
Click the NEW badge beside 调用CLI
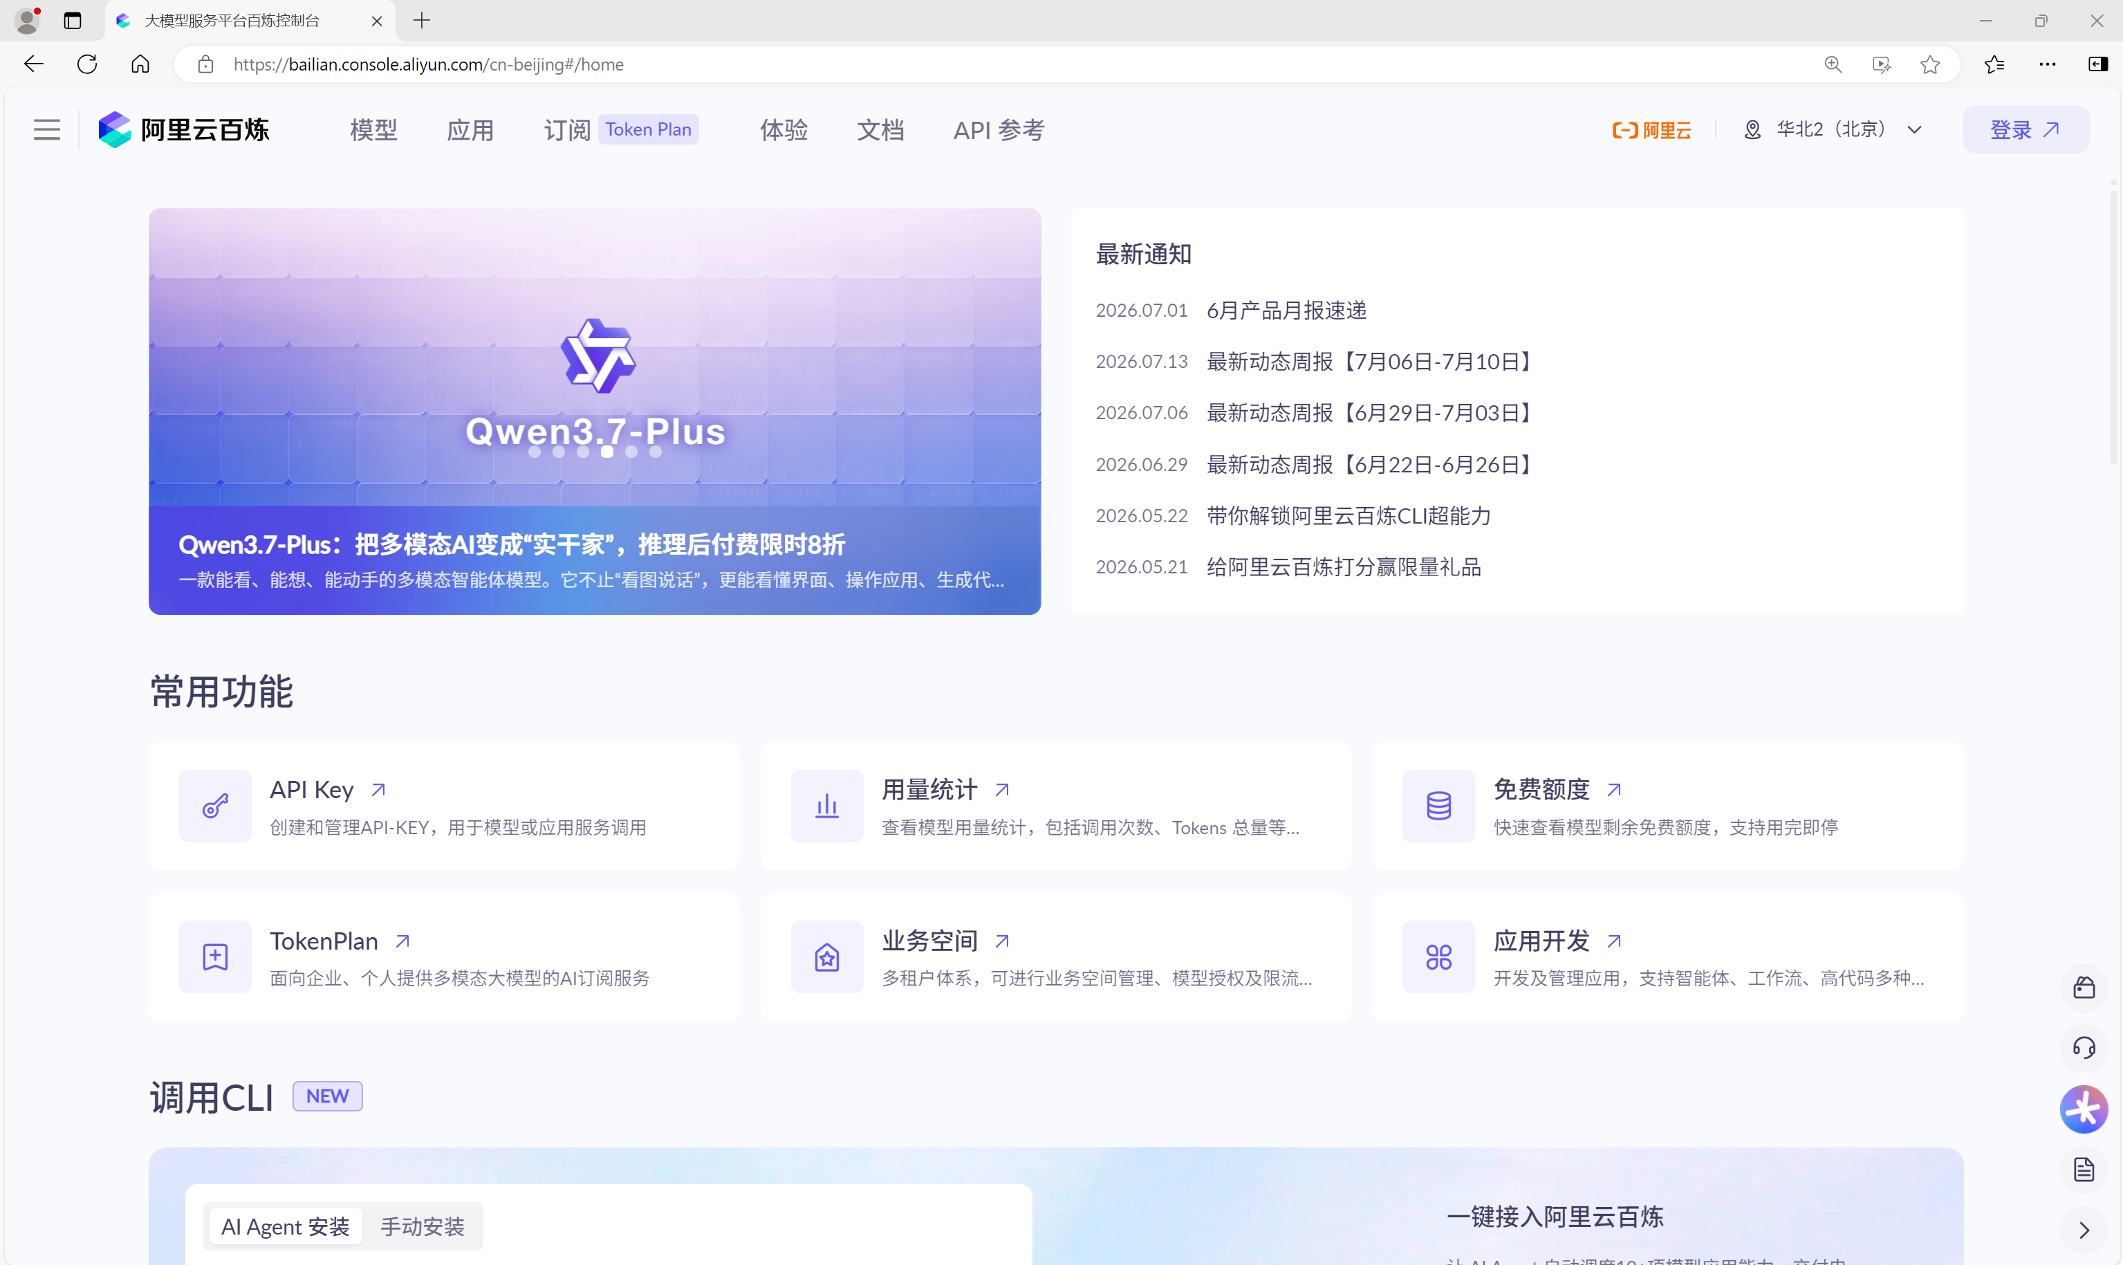pyautogui.click(x=327, y=1096)
